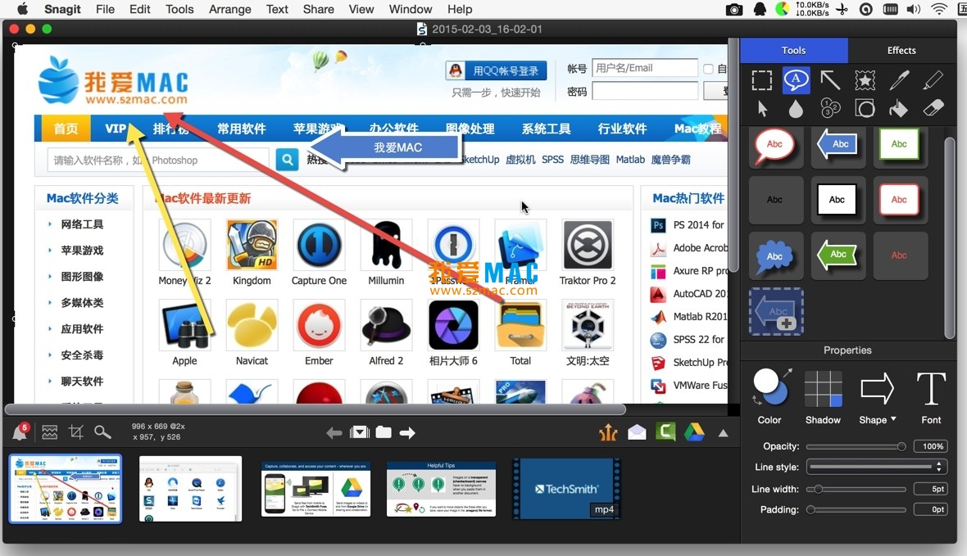
Task: Open the View menu
Action: click(x=361, y=9)
